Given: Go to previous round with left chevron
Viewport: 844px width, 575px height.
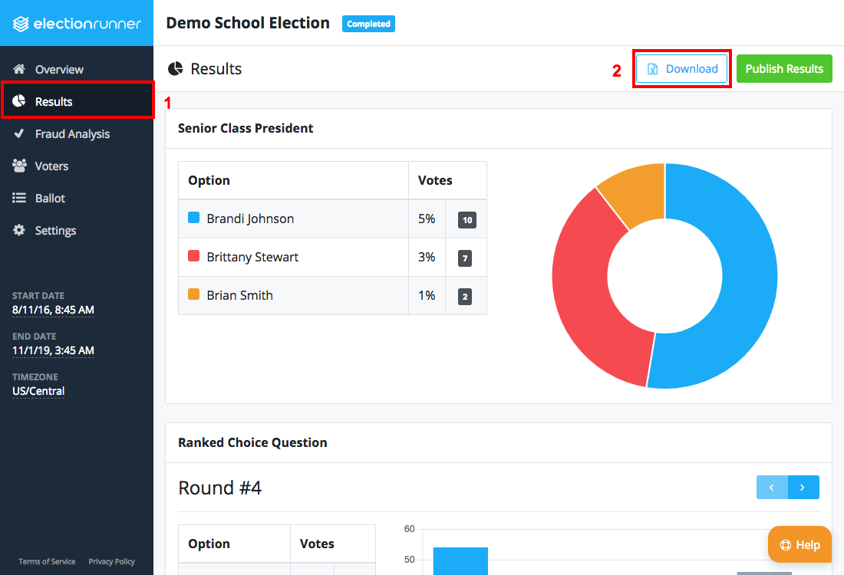Looking at the screenshot, I should pos(772,487).
